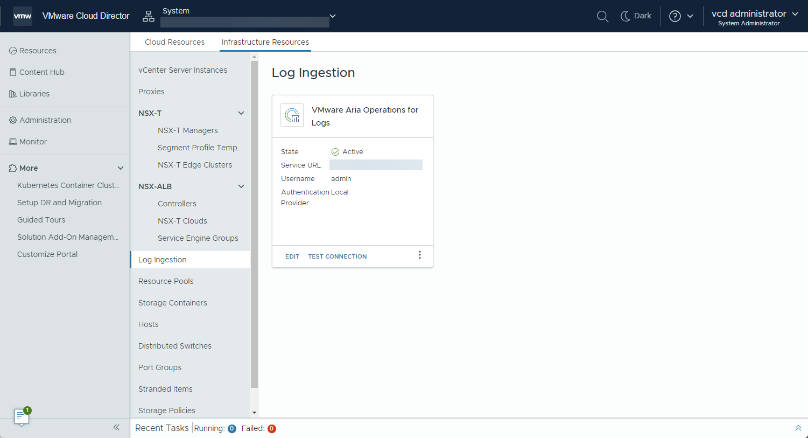This screenshot has height=438, width=808.
Task: Click the navigation scrollbar down arrow
Action: click(254, 413)
